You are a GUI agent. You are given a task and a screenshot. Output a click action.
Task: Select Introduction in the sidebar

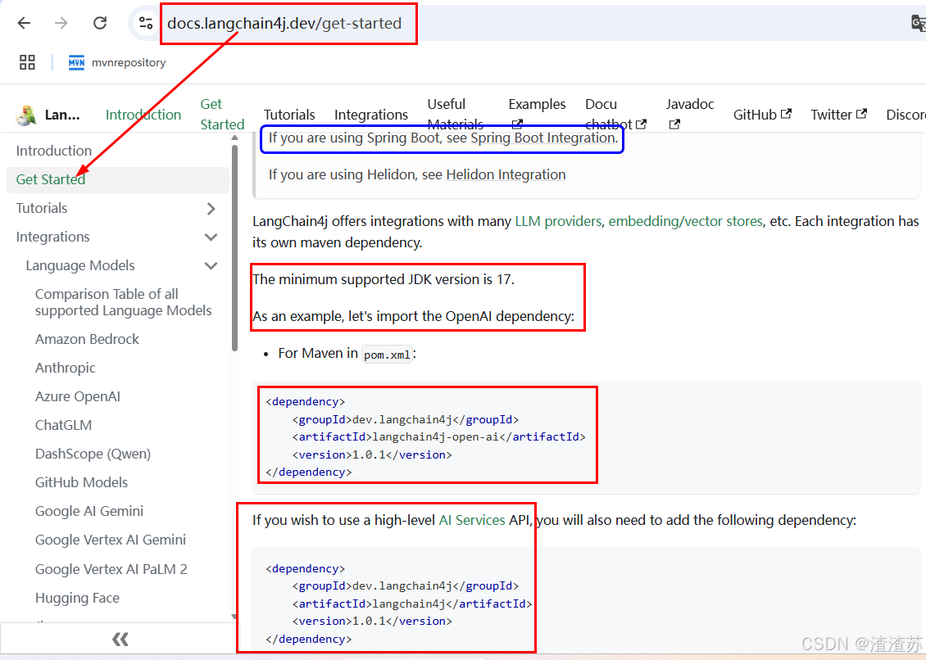(x=54, y=151)
